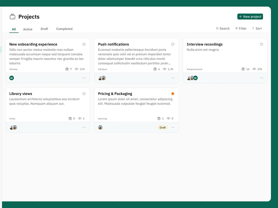Open the options menu on Interview recordings card
278x208 pixels.
(261, 78)
